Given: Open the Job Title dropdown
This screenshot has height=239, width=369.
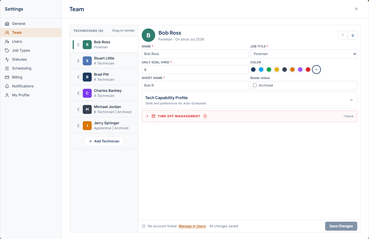Looking at the screenshot, I should [304, 54].
